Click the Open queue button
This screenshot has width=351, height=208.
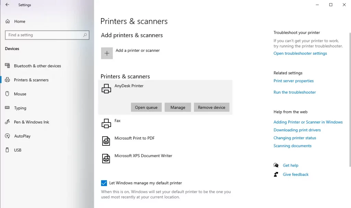point(146,107)
